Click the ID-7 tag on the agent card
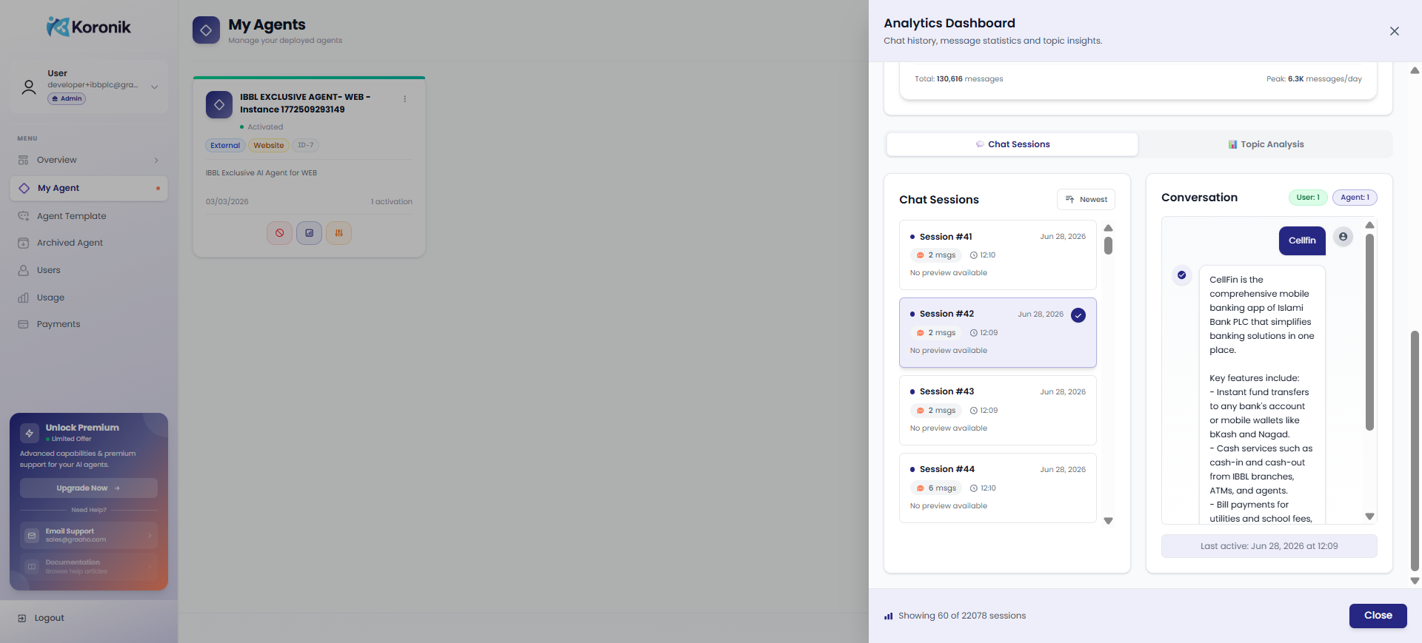 point(306,145)
